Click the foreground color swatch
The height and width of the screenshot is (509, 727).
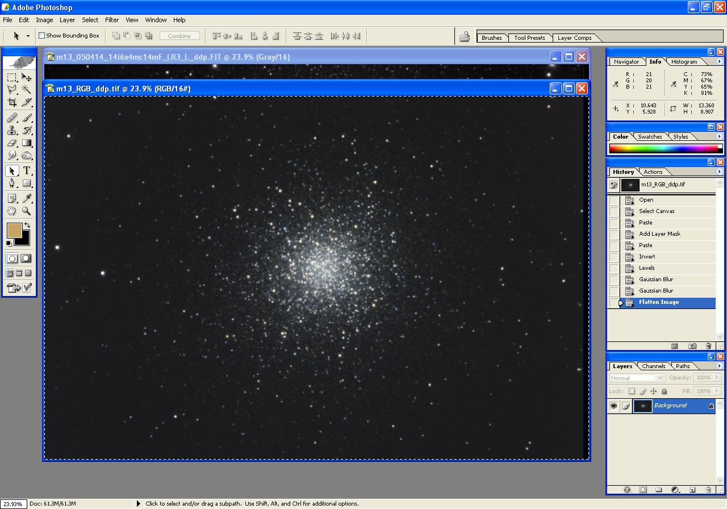click(14, 230)
